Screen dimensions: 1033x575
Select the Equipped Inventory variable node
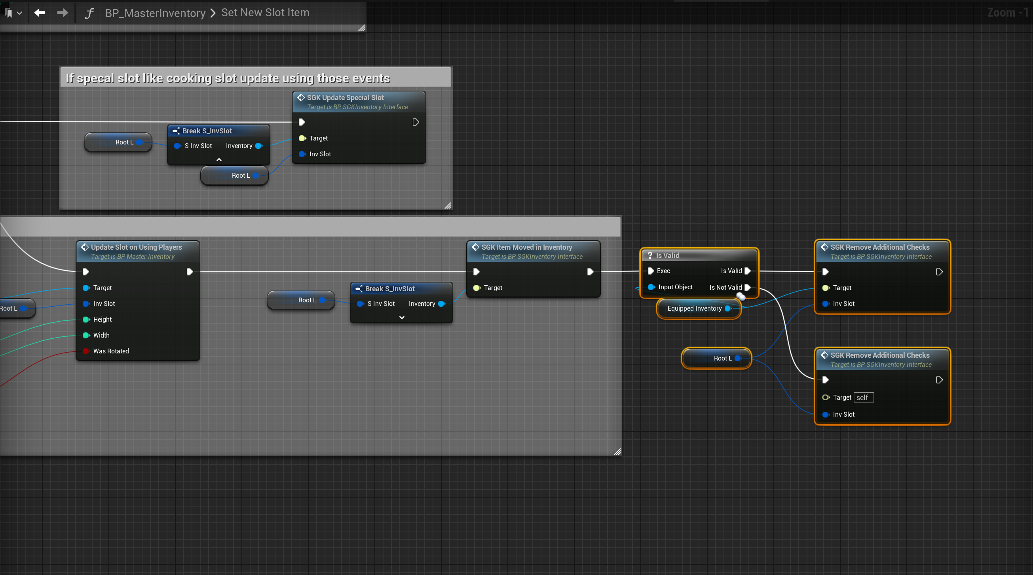[694, 308]
